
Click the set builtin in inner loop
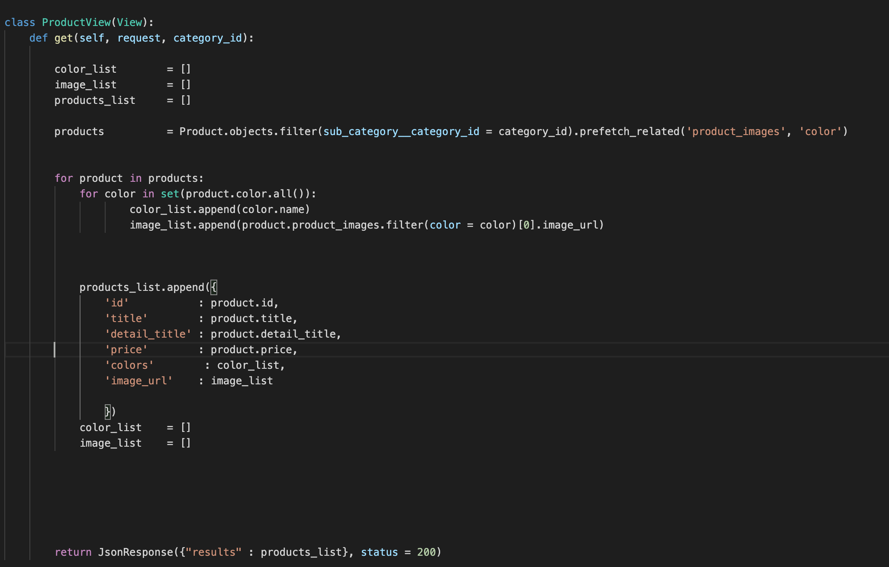170,194
